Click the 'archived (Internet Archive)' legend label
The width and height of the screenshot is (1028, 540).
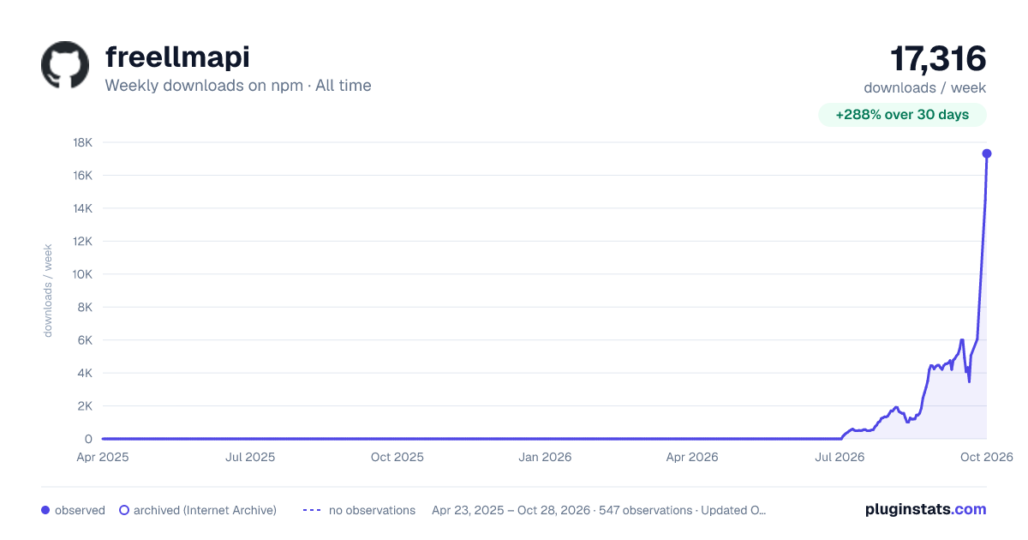[x=205, y=510]
